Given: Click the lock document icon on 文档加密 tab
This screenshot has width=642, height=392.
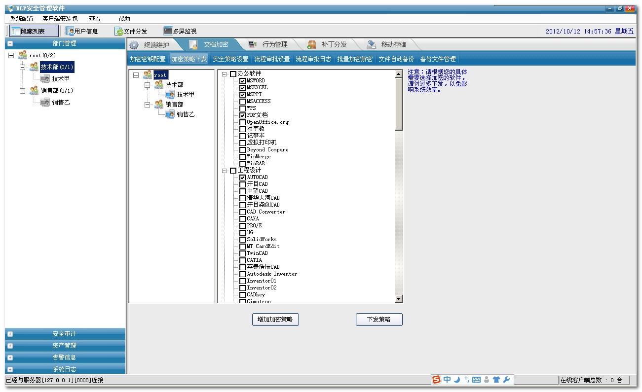Looking at the screenshot, I should tap(193, 45).
